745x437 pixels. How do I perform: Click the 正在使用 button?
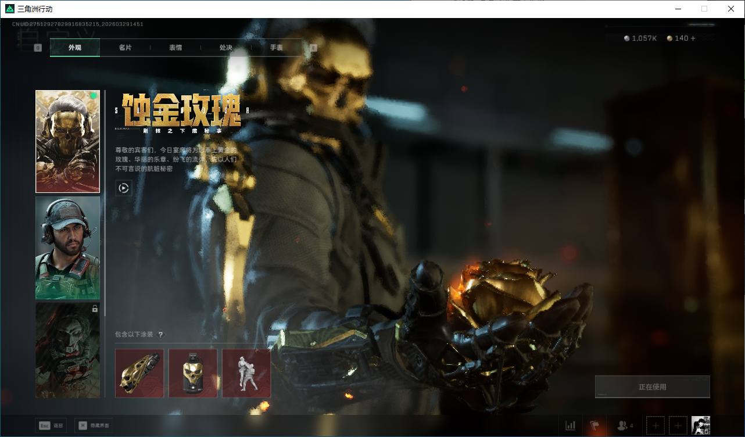pyautogui.click(x=653, y=387)
